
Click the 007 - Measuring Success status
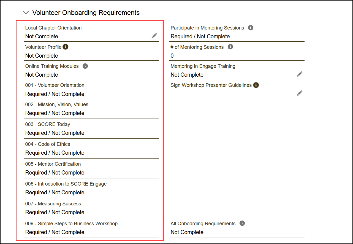pos(55,212)
